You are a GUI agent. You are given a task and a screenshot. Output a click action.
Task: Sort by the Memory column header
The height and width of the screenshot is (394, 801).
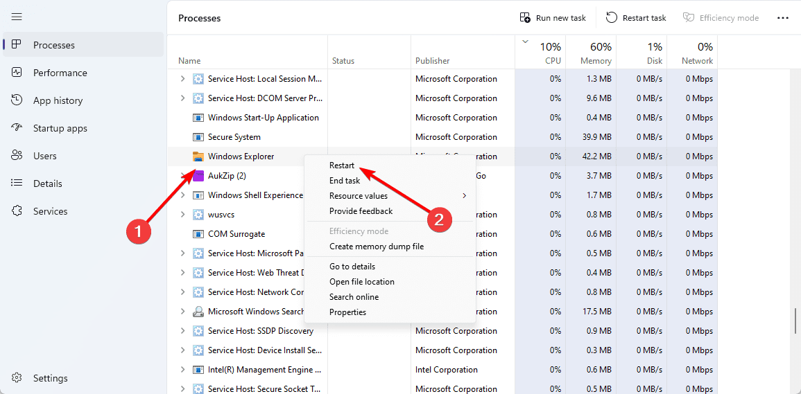591,52
